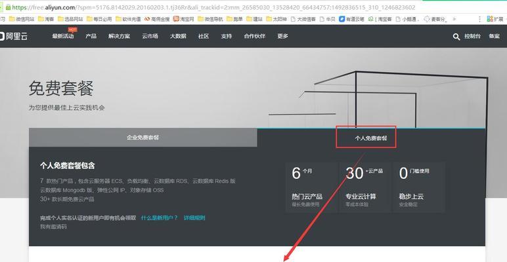
Task: Open the 小熊通 bookmark
Action: click(x=407, y=19)
